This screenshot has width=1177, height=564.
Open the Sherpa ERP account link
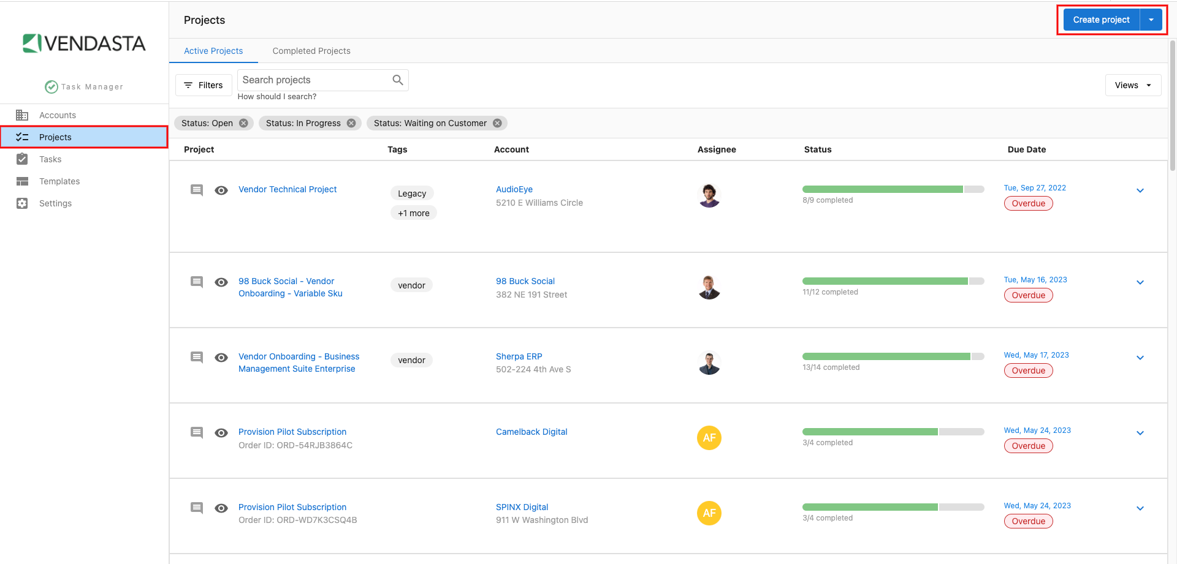(x=519, y=356)
